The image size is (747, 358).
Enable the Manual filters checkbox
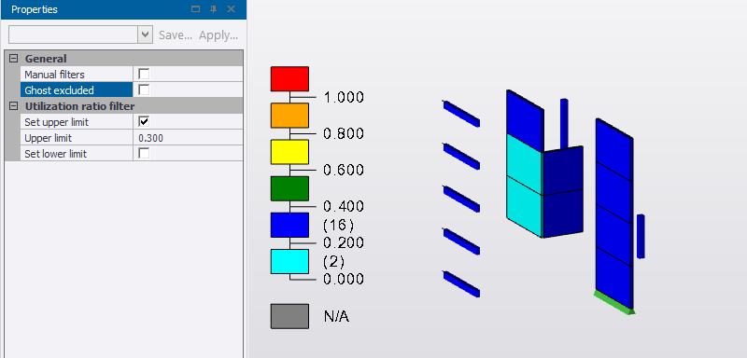(x=144, y=75)
